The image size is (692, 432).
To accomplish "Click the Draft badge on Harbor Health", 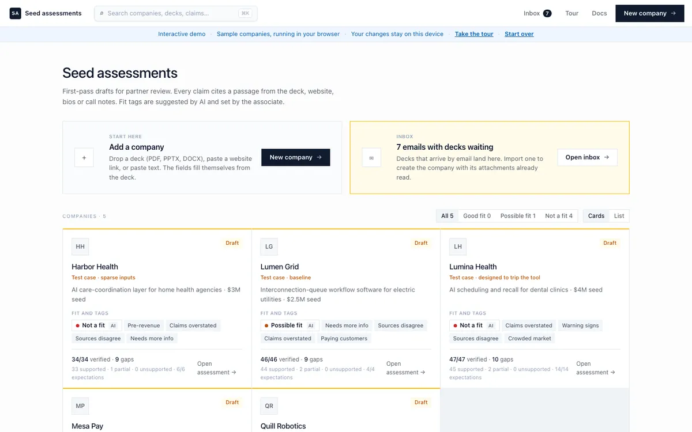I will click(x=232, y=243).
